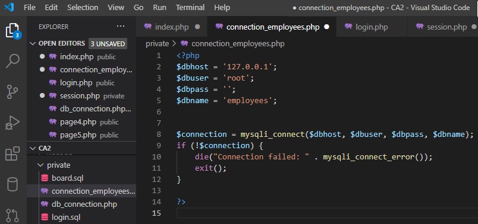Click the $dbpass variable on line 4
The height and width of the screenshot is (224, 478).
tap(193, 89)
